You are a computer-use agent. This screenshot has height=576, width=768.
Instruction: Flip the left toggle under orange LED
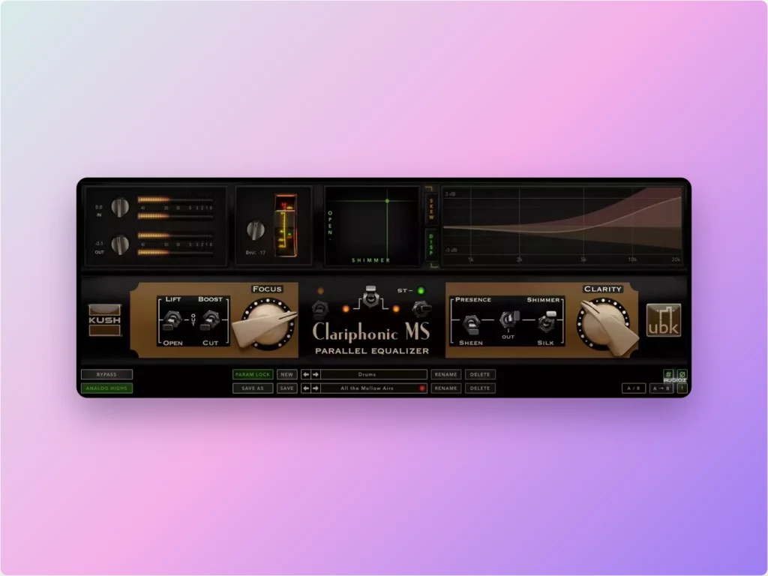point(319,310)
